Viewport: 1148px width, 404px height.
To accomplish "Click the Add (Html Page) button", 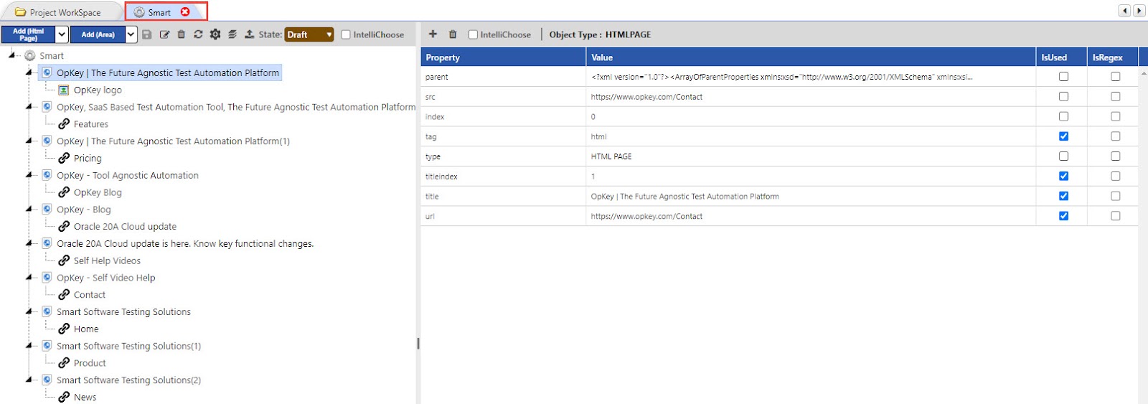I will click(29, 34).
